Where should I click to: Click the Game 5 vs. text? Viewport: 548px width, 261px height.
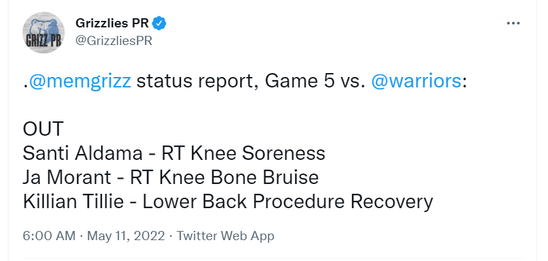point(315,82)
